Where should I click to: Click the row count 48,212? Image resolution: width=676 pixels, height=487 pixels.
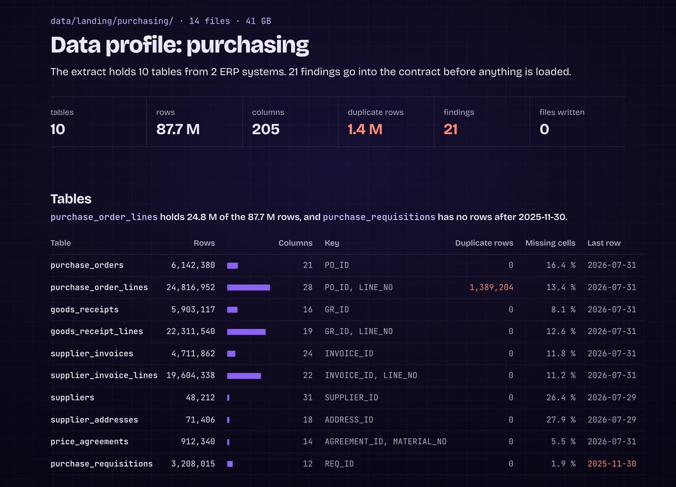201,397
